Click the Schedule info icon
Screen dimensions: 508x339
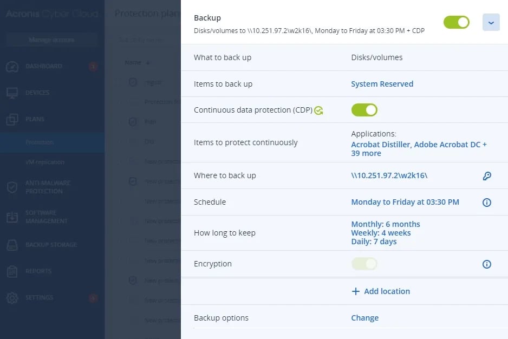click(486, 203)
